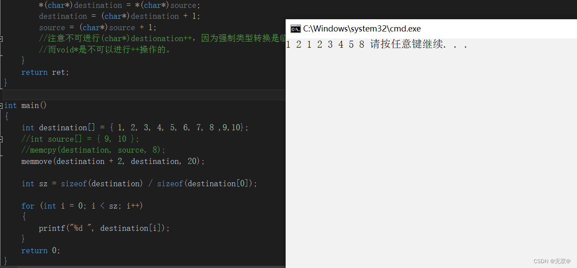Click the '//而void*是不可以进行++操作的。' comment line
The height and width of the screenshot is (268, 577).
click(105, 49)
